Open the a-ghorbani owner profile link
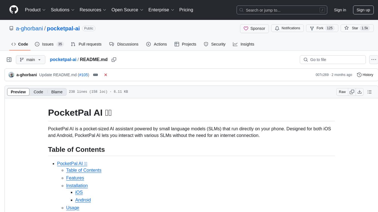The width and height of the screenshot is (378, 212). 29,28
